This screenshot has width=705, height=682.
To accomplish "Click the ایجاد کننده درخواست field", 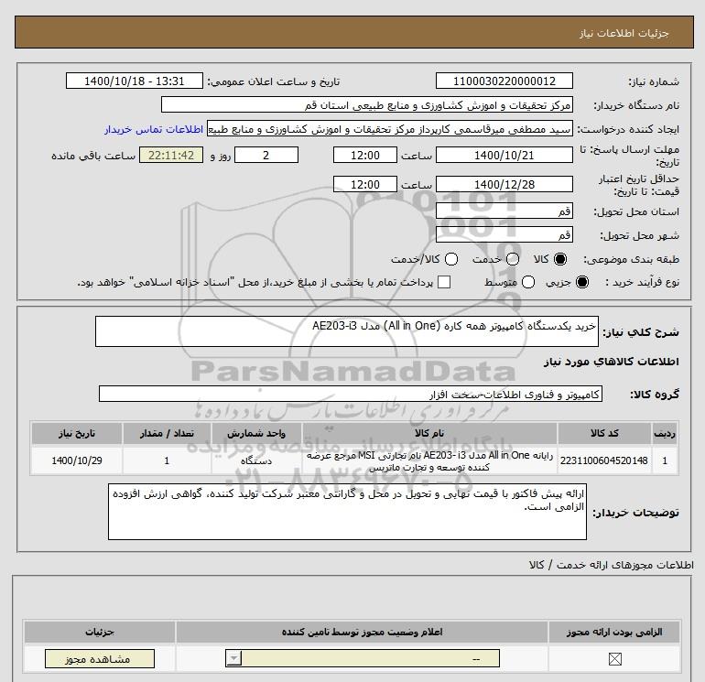I will point(390,129).
